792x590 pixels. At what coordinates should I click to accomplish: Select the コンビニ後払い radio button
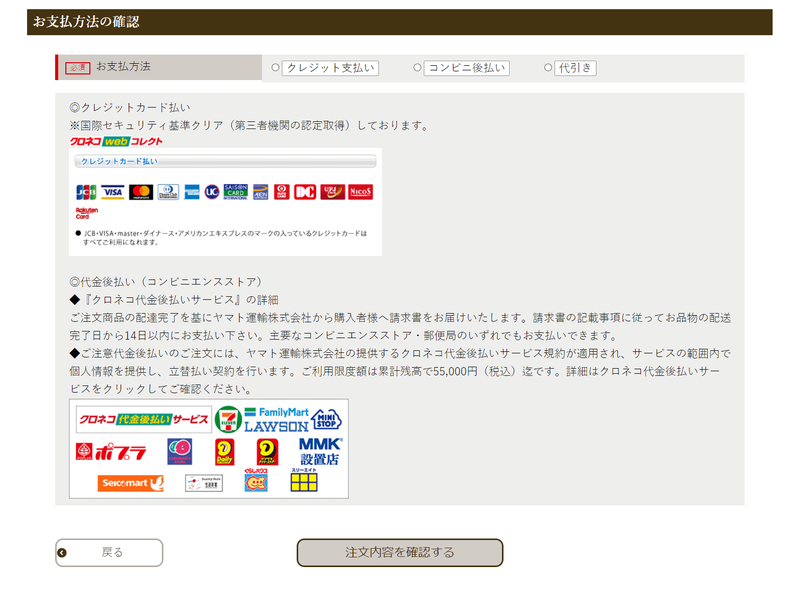point(417,67)
